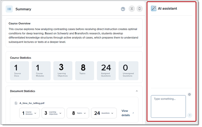The image size is (202, 127).
Task: Collapse the Document Statistics section
Action: click(137, 91)
